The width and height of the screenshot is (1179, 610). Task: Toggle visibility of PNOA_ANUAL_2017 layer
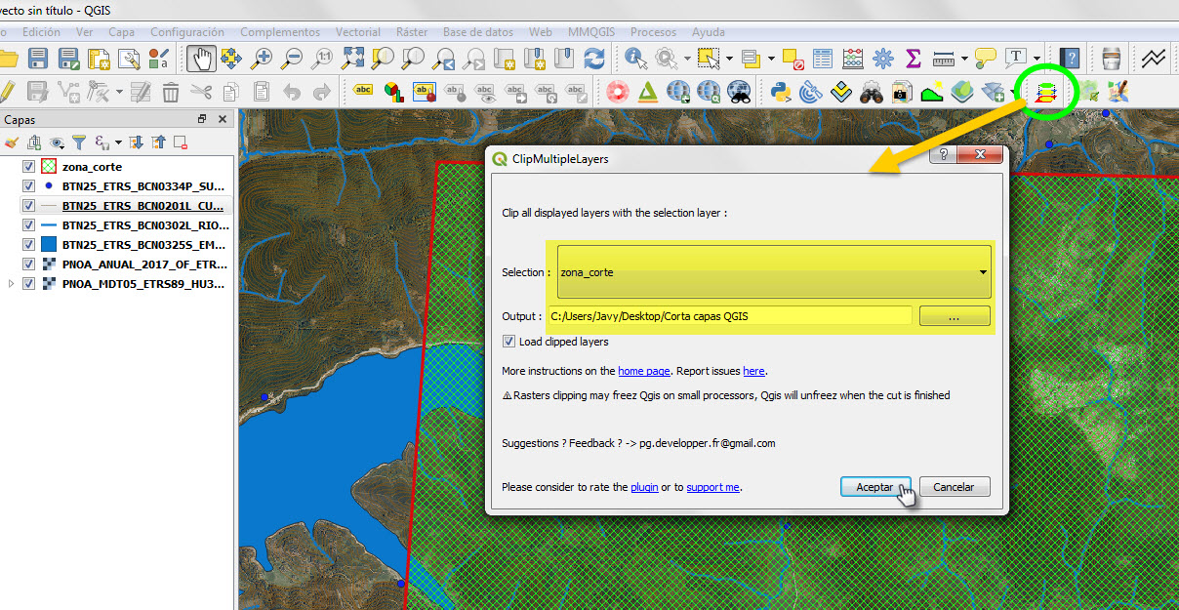click(x=28, y=264)
